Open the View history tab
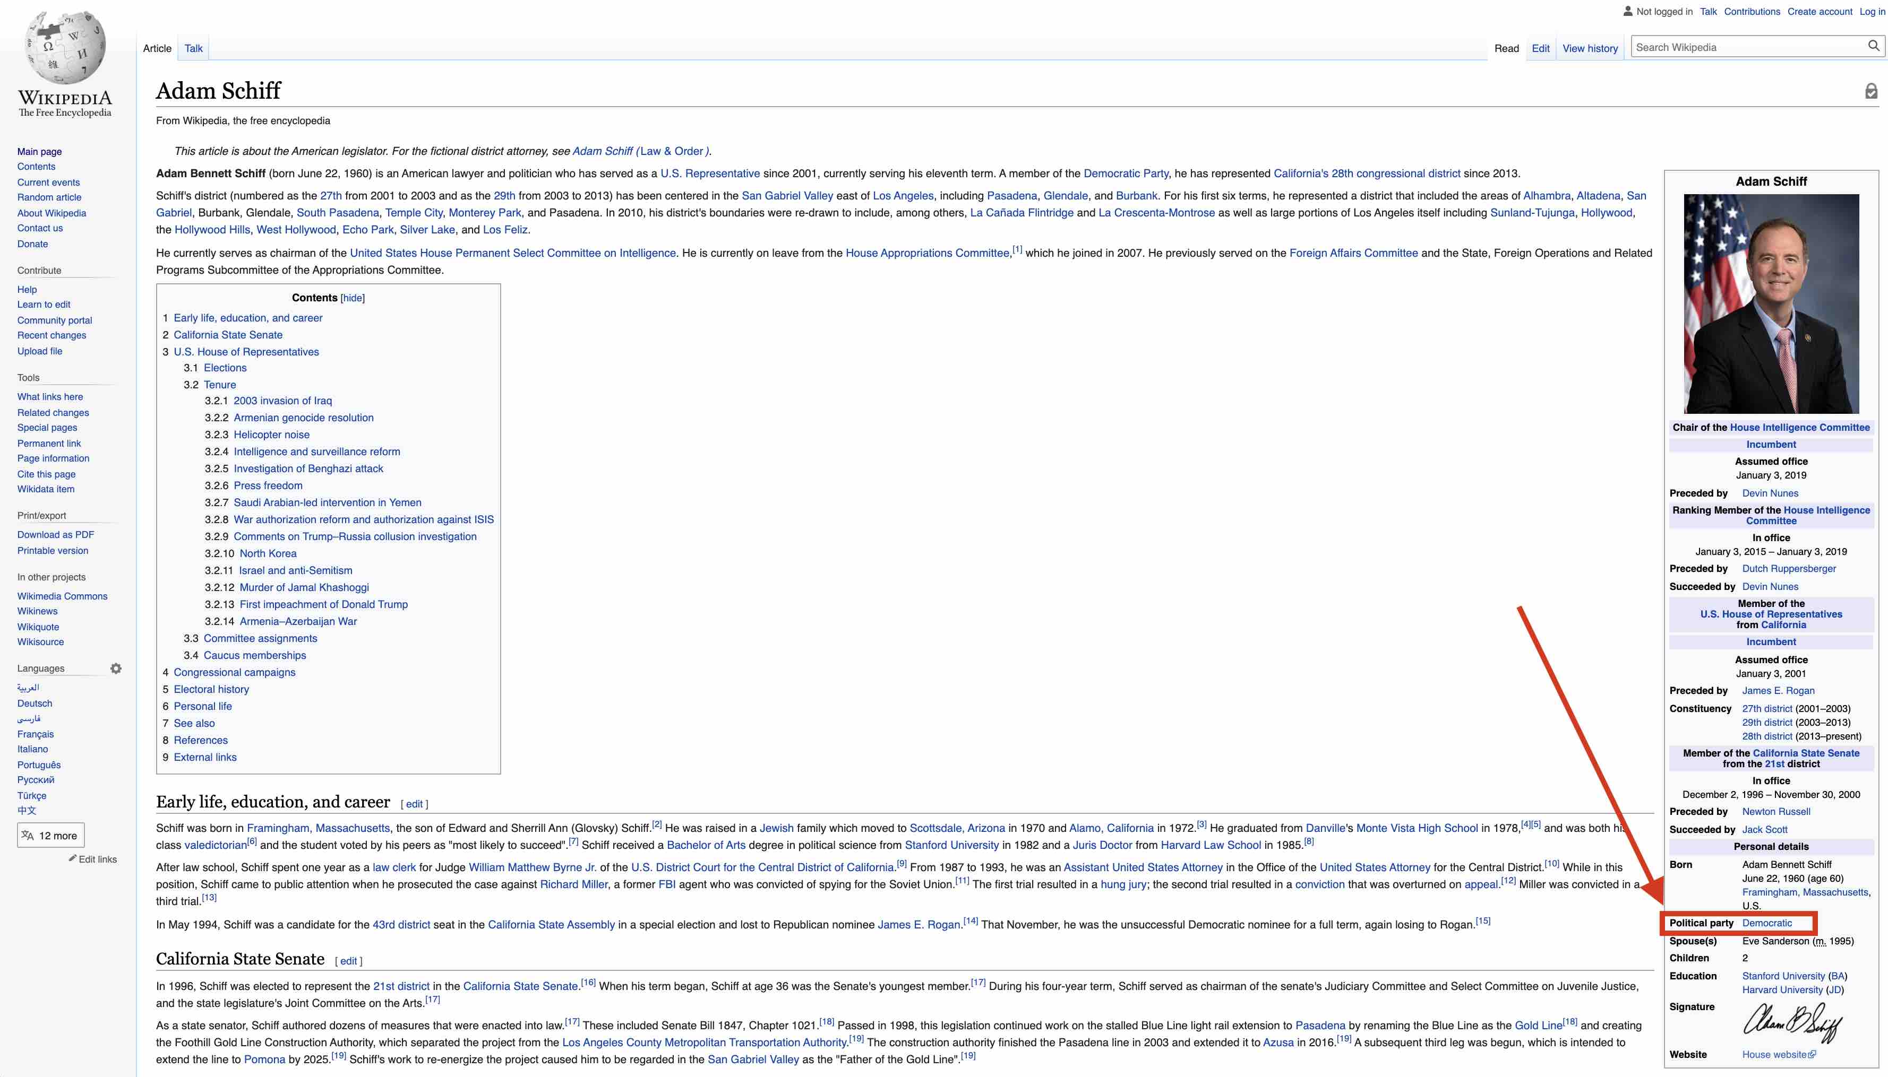This screenshot has height=1077, width=1888. coord(1590,48)
